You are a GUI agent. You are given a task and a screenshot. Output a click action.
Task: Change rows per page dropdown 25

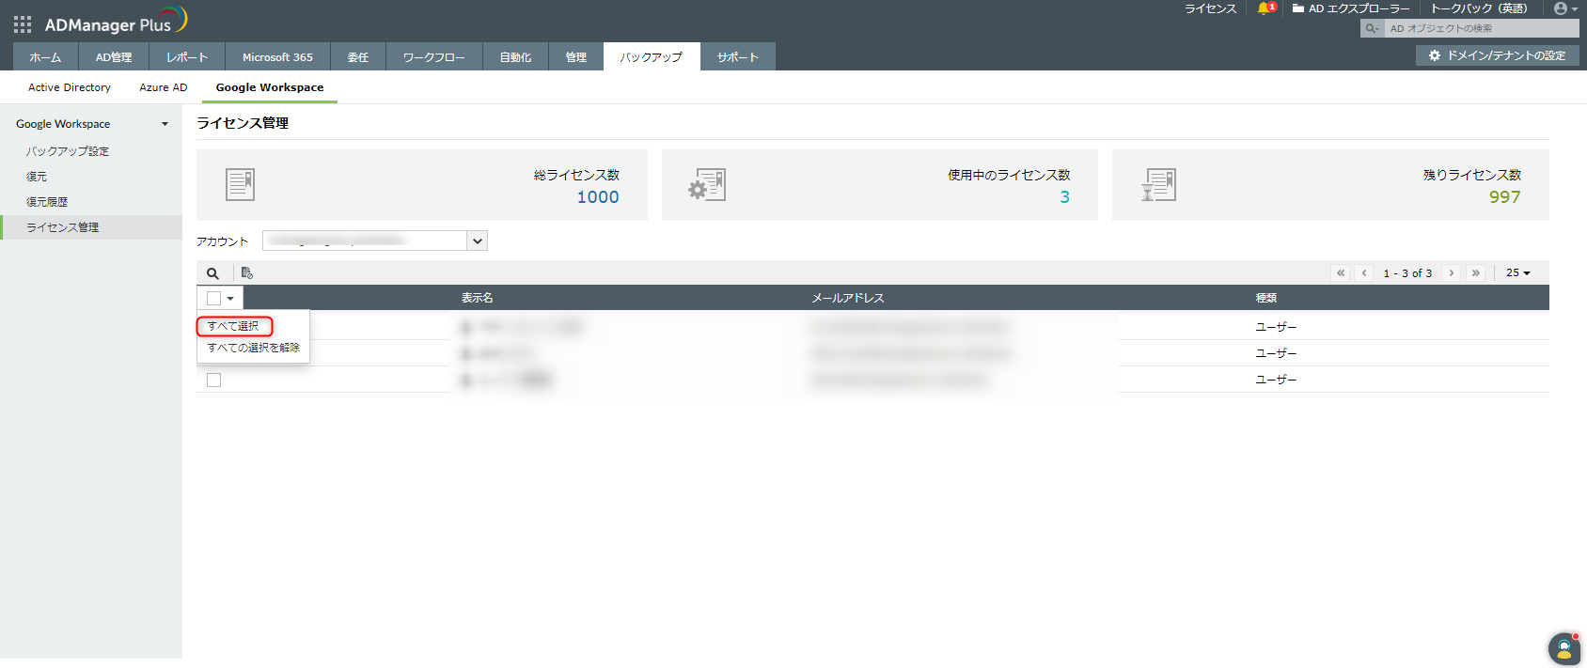(1517, 272)
